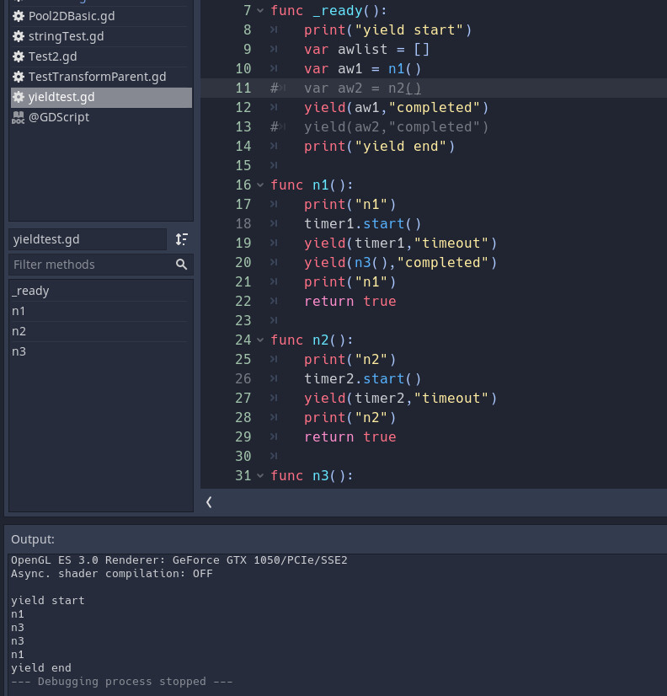This screenshot has height=696, width=667.
Task: Click 'timer1.start()' code line
Action: click(x=363, y=224)
